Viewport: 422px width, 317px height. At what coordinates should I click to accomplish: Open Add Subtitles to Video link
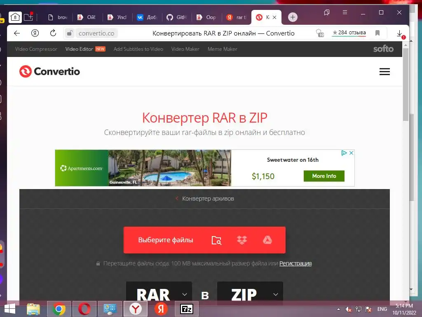pyautogui.click(x=138, y=49)
